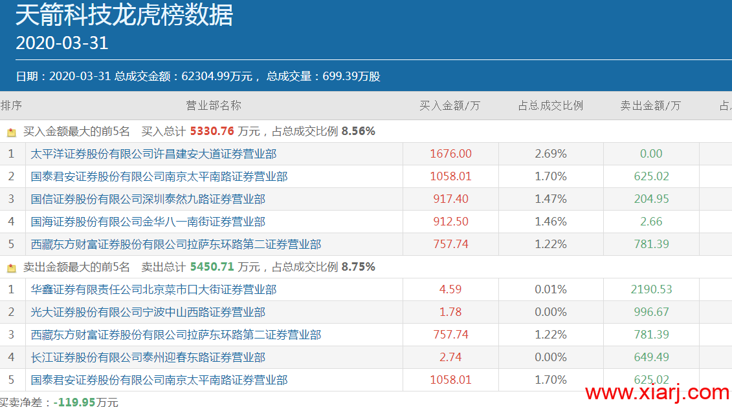The height and width of the screenshot is (407, 732).
Task: Click the net difference -119.95 value
Action: (x=74, y=402)
